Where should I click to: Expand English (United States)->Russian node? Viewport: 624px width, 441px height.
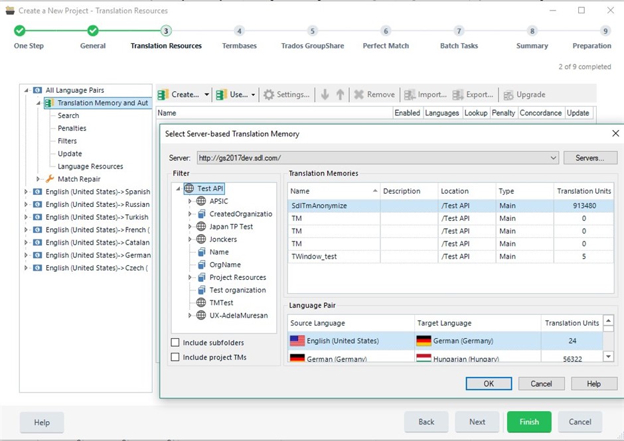(x=26, y=204)
